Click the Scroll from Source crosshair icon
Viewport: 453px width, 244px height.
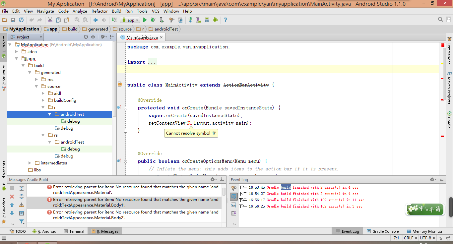coord(86,37)
